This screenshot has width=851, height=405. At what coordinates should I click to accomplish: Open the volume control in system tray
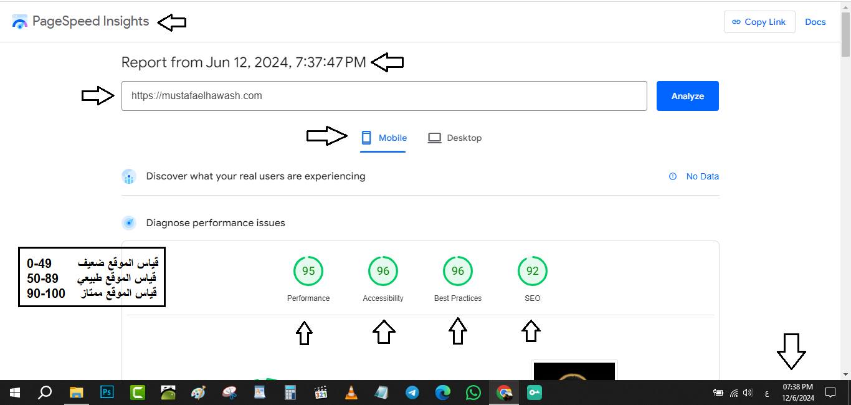(x=748, y=393)
